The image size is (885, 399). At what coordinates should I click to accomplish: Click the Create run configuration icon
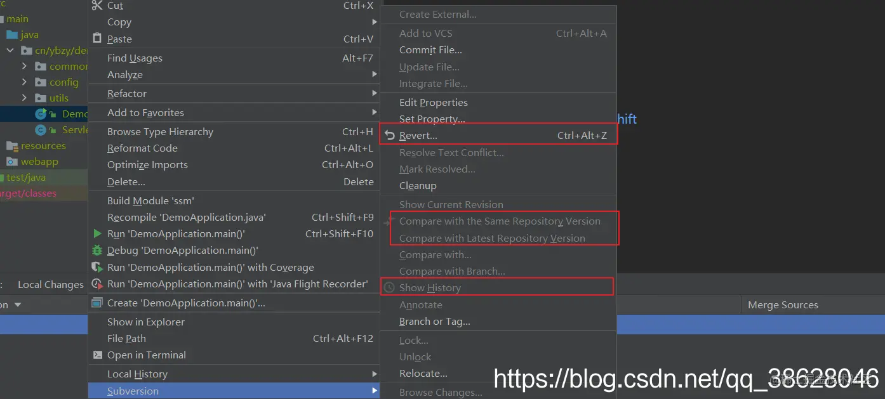click(97, 303)
